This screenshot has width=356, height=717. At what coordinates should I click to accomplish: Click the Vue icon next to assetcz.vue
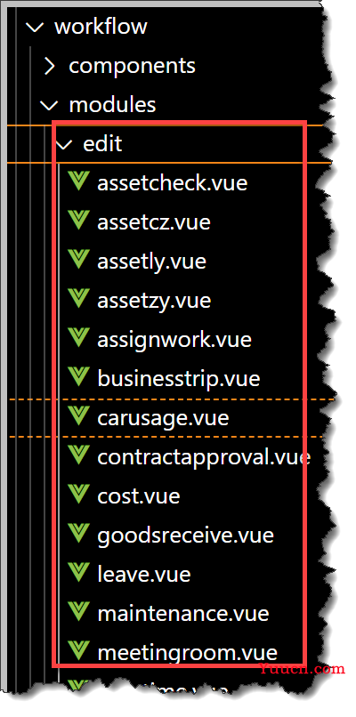pos(77,221)
